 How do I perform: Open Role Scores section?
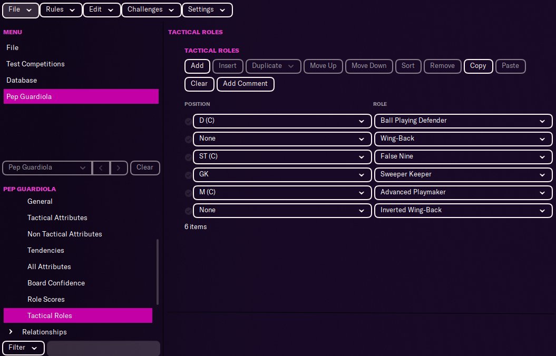46,299
